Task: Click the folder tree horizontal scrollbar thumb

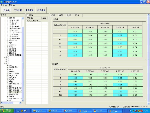Action: point(8,103)
